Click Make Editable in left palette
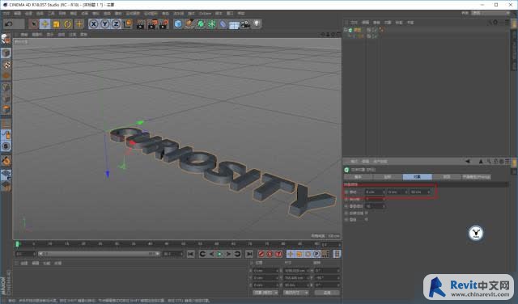This screenshot has height=304, width=518. 6,39
